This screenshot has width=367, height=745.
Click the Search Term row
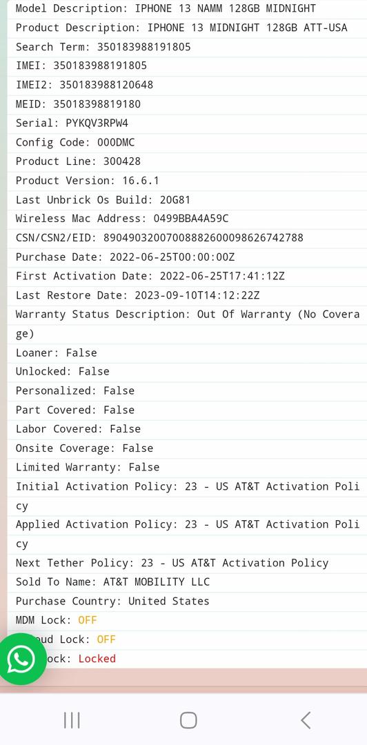[188, 47]
